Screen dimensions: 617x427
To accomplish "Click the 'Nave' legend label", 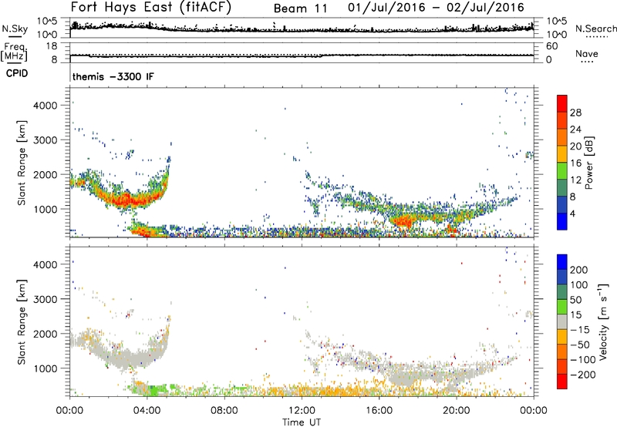I will pos(587,53).
